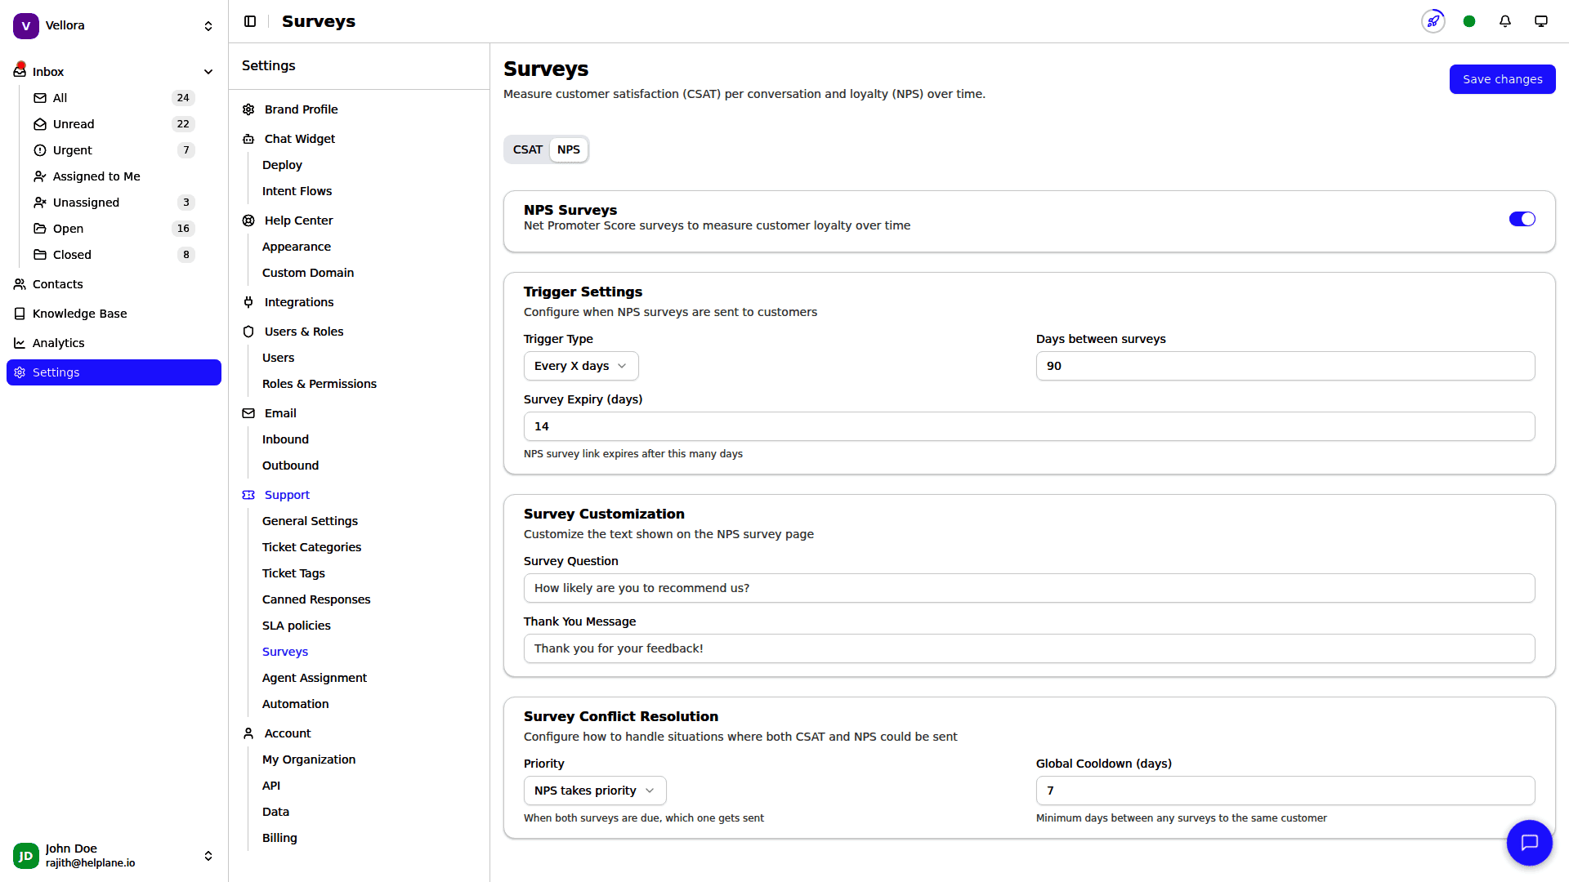Collapse the Inbox section chevron
This screenshot has height=882, width=1569.
208,72
